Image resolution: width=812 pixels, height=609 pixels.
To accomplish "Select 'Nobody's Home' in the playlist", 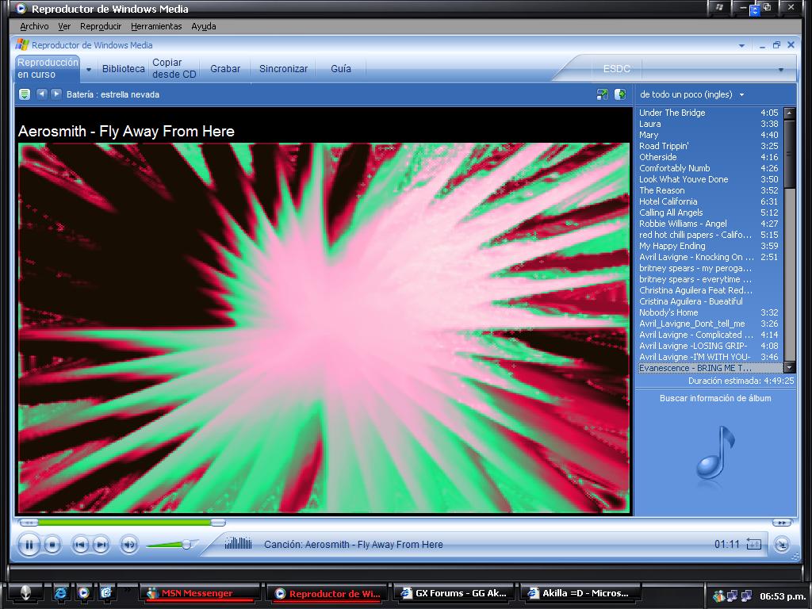I will [708, 312].
